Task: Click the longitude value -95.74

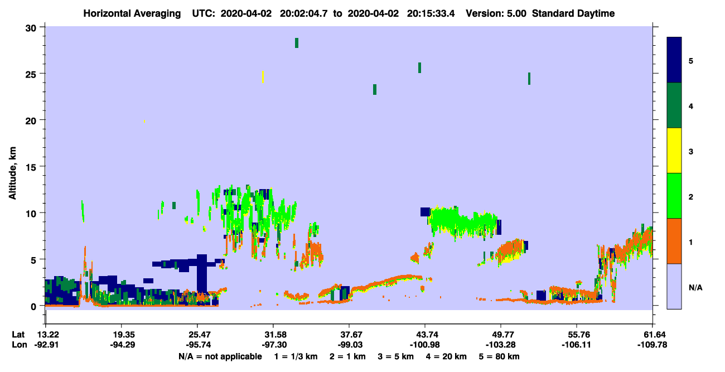Action: [197, 345]
